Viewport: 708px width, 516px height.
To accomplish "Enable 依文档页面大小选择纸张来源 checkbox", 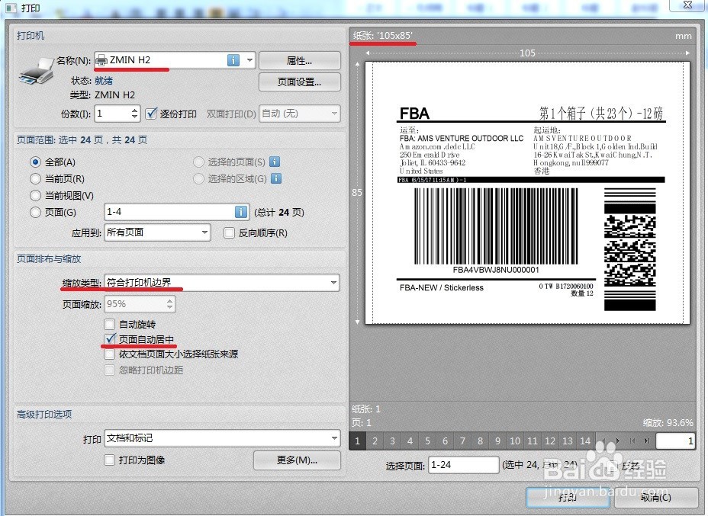I will (x=109, y=354).
